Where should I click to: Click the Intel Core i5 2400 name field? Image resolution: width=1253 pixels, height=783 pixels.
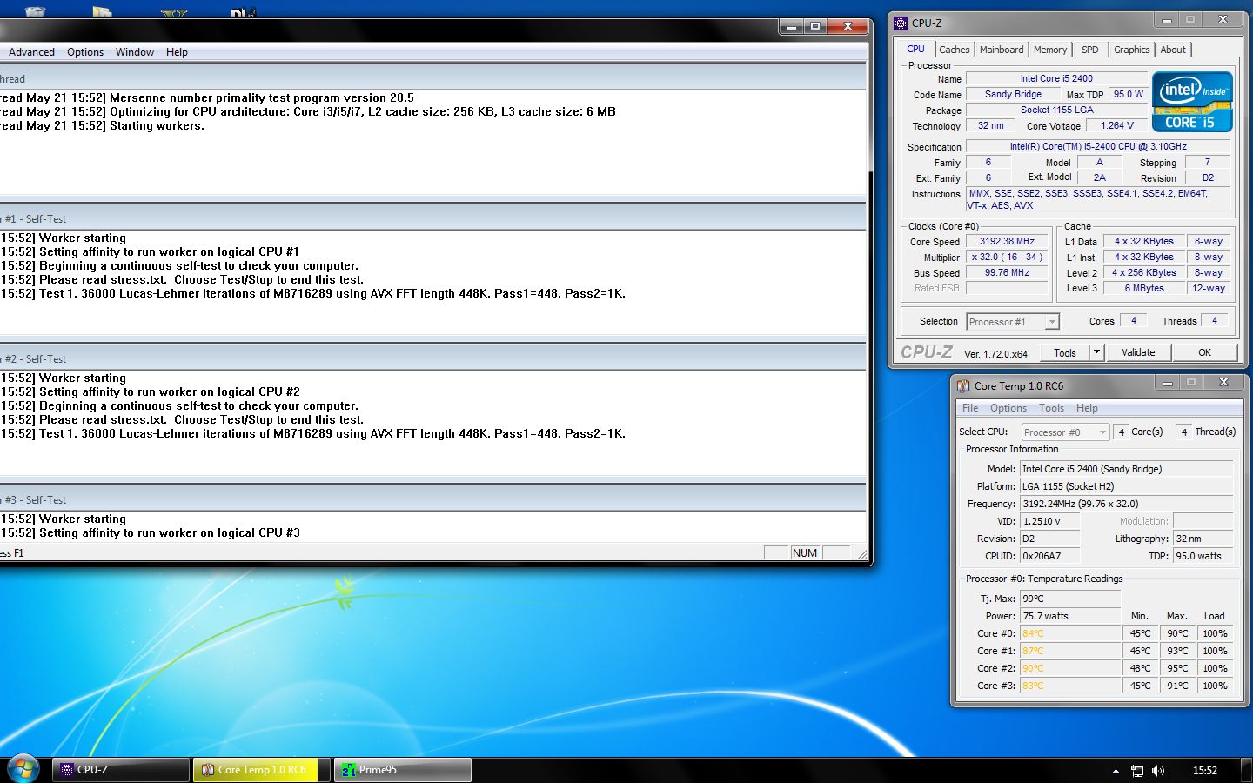tap(1056, 79)
